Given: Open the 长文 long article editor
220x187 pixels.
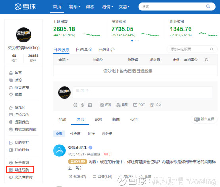Looking at the screenshot, I should [156, 105].
